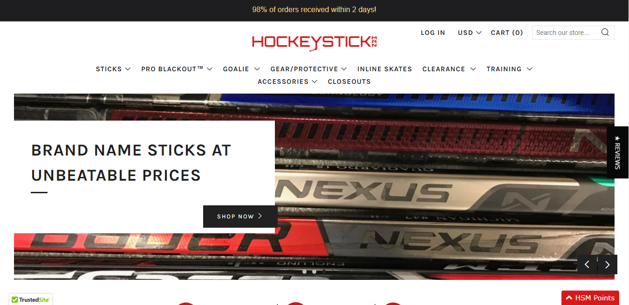Expand the Sticks menu
This screenshot has width=629, height=305.
tap(113, 69)
